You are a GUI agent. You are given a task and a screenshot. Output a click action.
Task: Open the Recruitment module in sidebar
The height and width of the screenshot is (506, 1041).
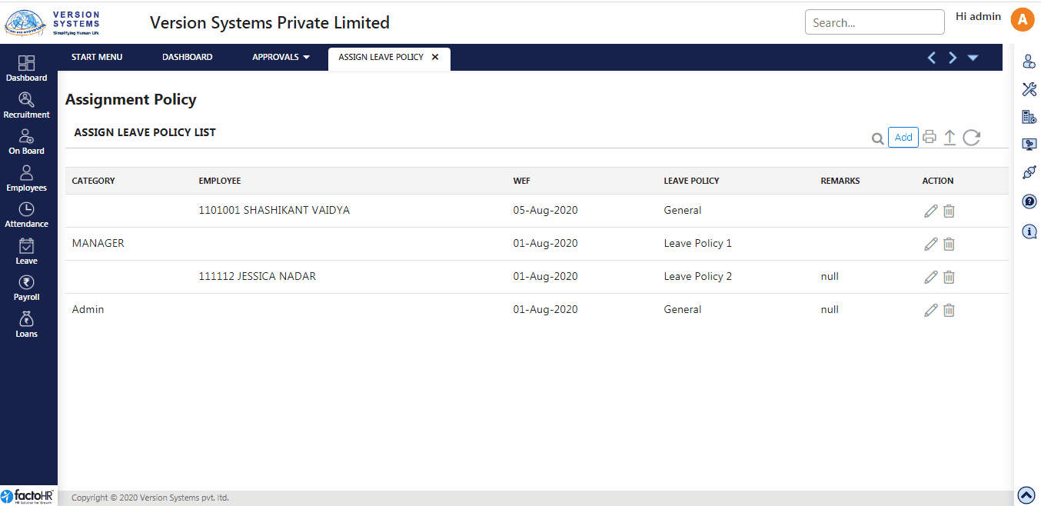(26, 105)
